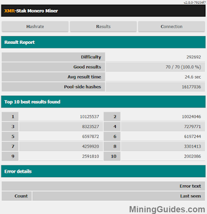Select best result 10125537
This screenshot has height=214, width=207.
pyautogui.click(x=89, y=117)
